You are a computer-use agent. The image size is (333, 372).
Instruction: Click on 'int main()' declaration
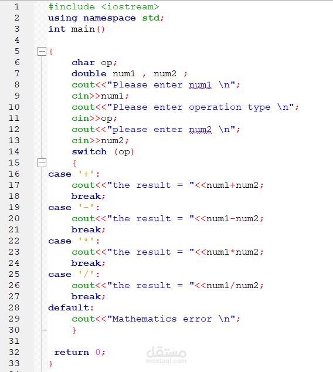[x=76, y=29]
